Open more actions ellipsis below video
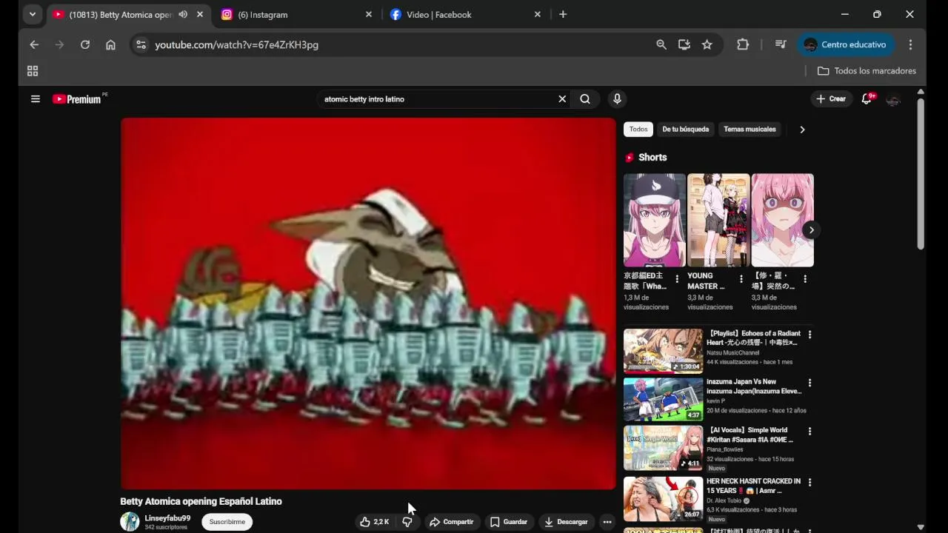948x533 pixels. click(x=607, y=522)
